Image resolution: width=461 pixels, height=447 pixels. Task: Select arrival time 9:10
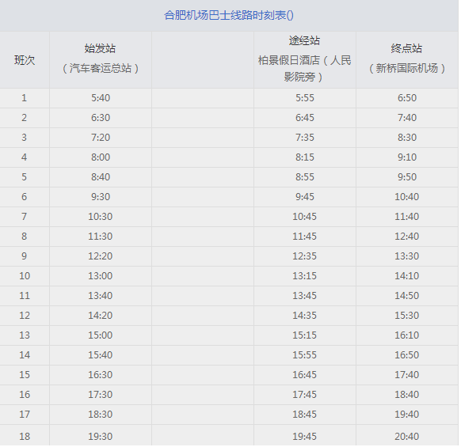tap(407, 157)
